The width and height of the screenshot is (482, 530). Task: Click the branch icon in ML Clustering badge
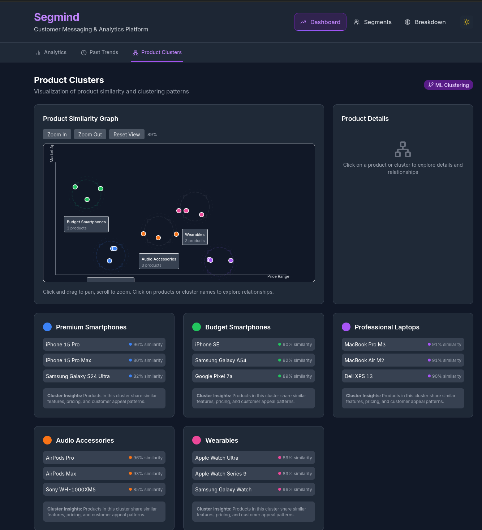tap(431, 85)
